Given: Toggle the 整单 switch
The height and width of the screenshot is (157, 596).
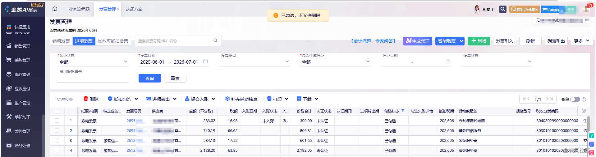Looking at the screenshot, I should [575, 99].
